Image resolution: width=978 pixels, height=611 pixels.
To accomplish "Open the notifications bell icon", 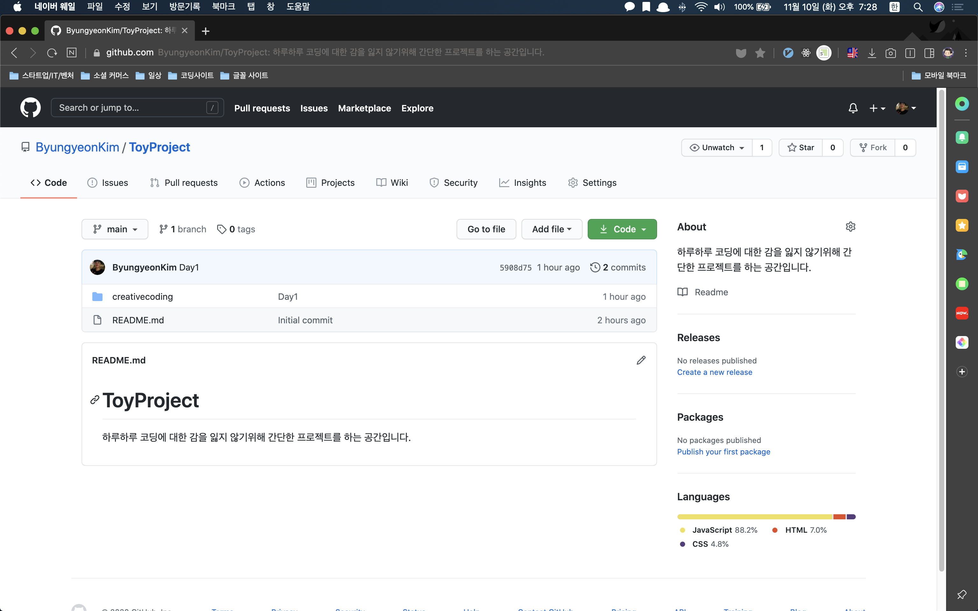I will (853, 108).
